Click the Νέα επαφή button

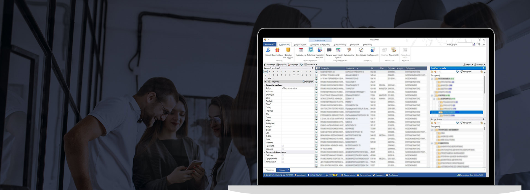(x=270, y=65)
